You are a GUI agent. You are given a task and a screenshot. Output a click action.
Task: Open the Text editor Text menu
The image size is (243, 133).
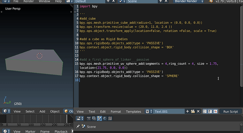pos(92,112)
